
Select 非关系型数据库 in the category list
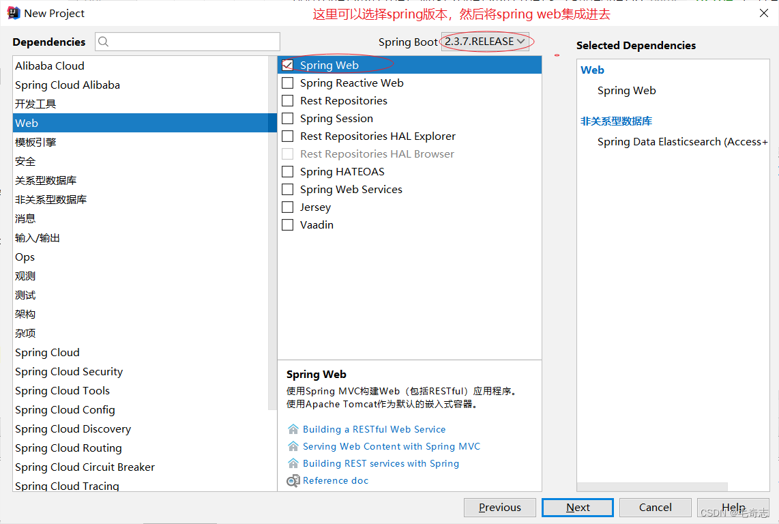point(140,199)
